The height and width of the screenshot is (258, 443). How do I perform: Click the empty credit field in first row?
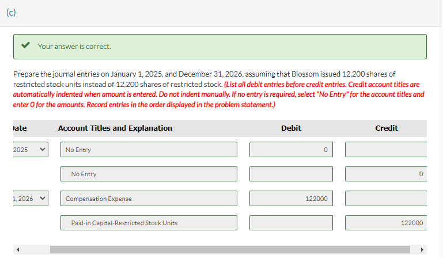[x=386, y=150]
